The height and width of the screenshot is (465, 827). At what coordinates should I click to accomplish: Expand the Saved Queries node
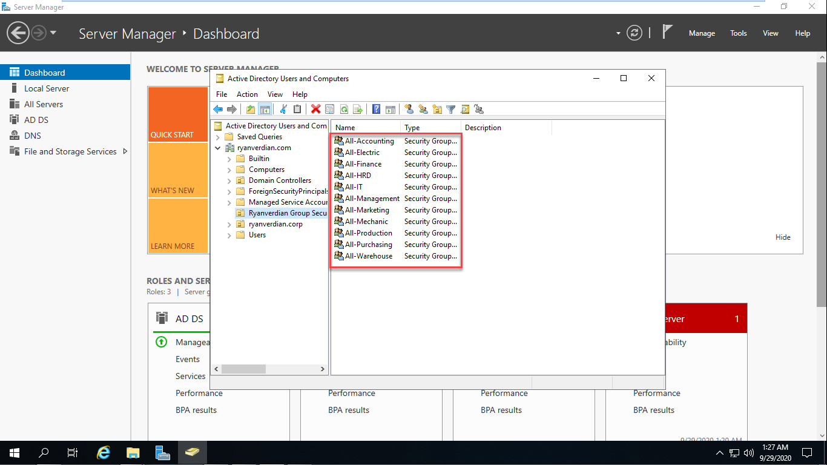pyautogui.click(x=218, y=137)
